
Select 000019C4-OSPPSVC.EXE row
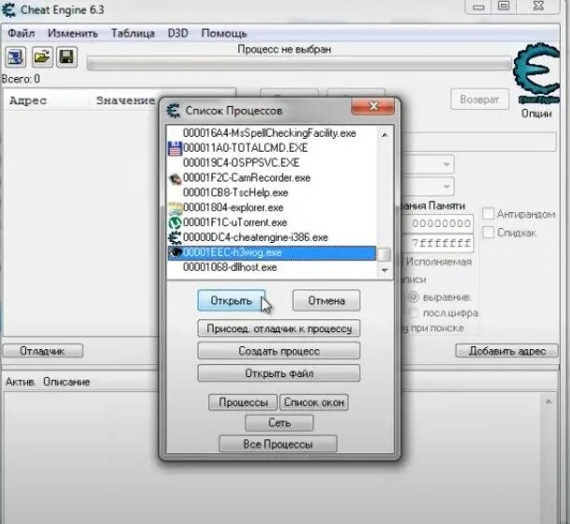(x=272, y=163)
